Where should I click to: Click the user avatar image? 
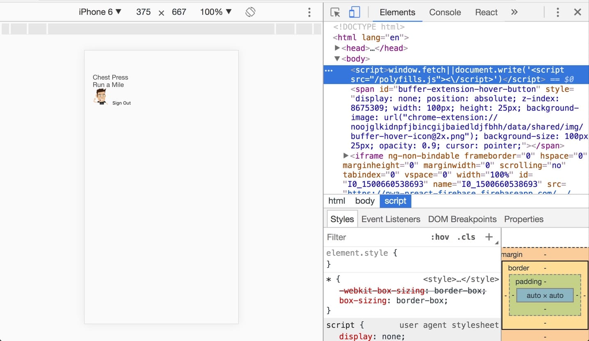(x=100, y=97)
